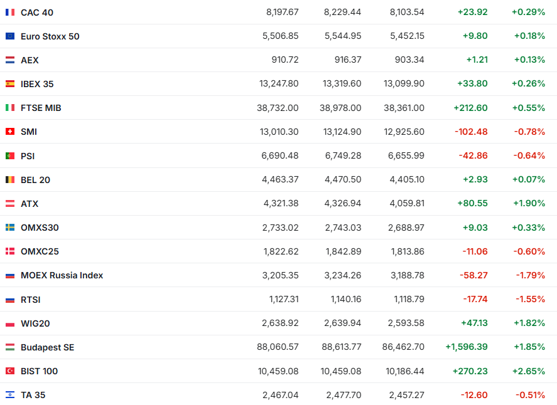Click the Sweden flag icon beside OMXS30
Screen dimensions: 557x405
pos(10,228)
